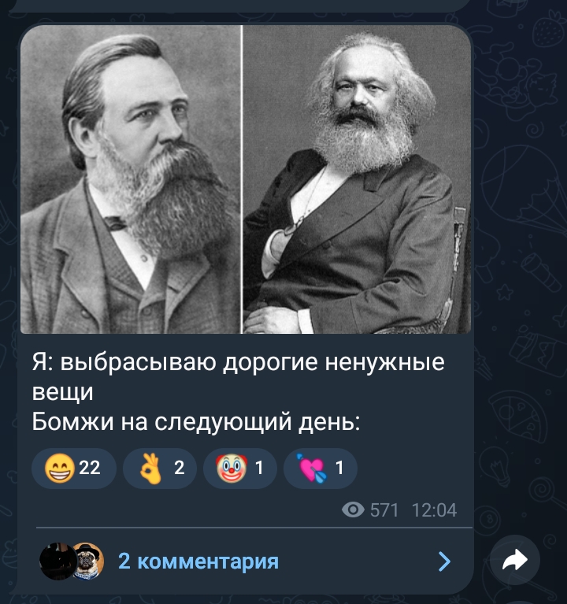Toggle the heart with arrow reaction
This screenshot has width=567, height=604.
320,468
